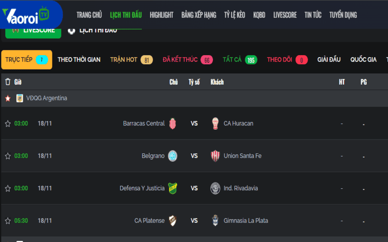
Task: Click the Gimnasia La Plata crest
Action: coord(215,221)
